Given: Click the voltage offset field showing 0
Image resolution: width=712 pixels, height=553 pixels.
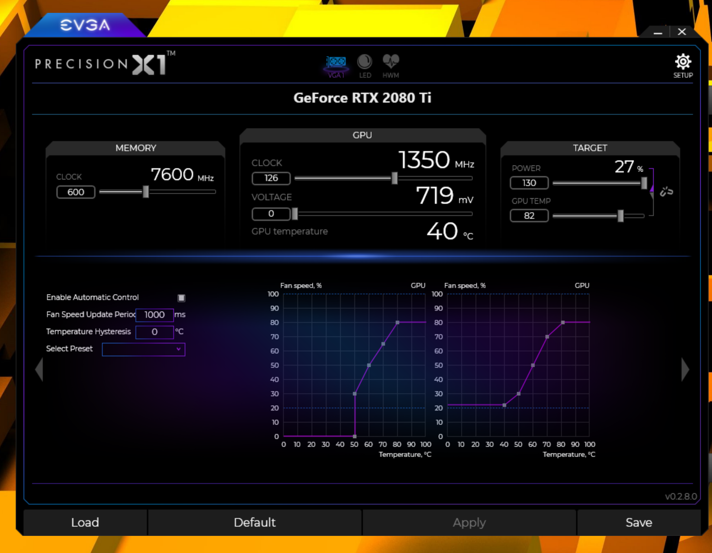Looking at the screenshot, I should (271, 214).
